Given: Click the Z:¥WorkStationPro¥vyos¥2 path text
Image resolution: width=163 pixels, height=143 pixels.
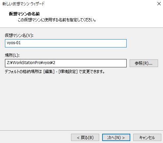Looking at the screenshot, I should [31, 63].
